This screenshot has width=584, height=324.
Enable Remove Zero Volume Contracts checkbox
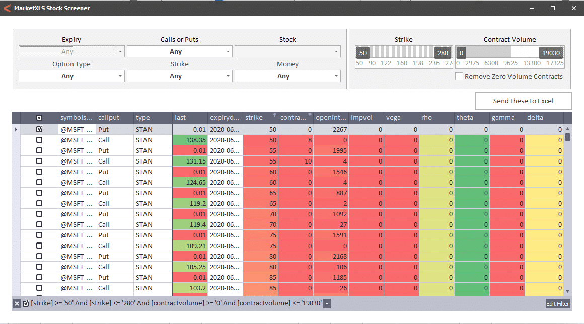(x=459, y=77)
